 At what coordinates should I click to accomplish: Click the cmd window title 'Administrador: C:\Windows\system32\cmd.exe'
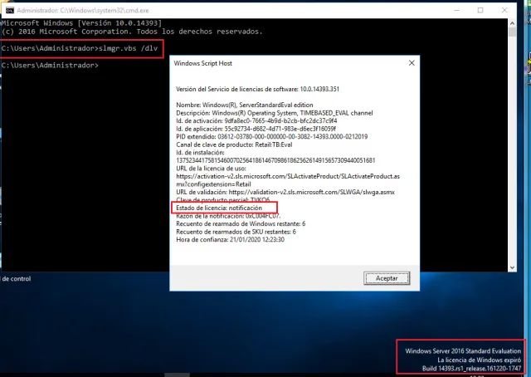[83, 11]
